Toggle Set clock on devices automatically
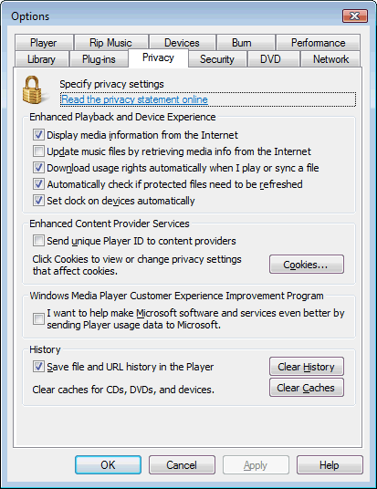Image resolution: width=377 pixels, height=489 pixels. point(38,201)
